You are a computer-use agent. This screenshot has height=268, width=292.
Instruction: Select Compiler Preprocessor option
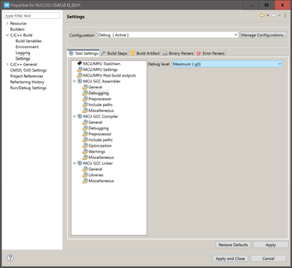point(100,134)
